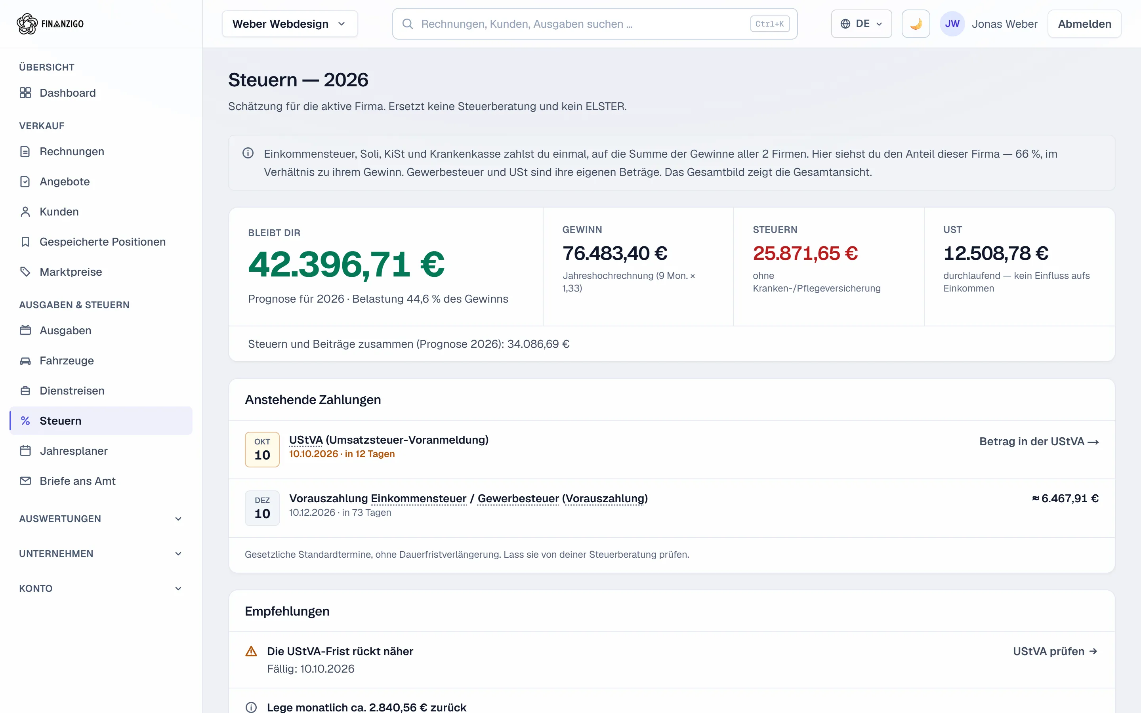This screenshot has height=713, width=1141.
Task: Click the Gewinn value 76.483,40 €
Action: (615, 253)
